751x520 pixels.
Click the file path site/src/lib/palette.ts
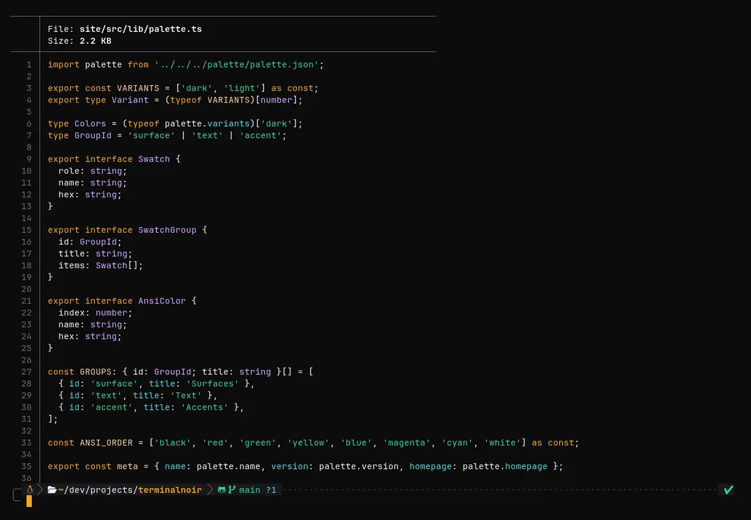[141, 29]
